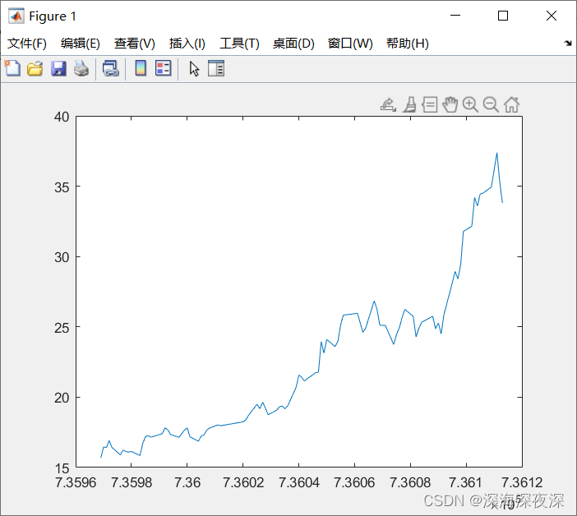Viewport: 577px width, 516px height.
Task: Click the Figure 1 window title text
Action: [x=53, y=16]
